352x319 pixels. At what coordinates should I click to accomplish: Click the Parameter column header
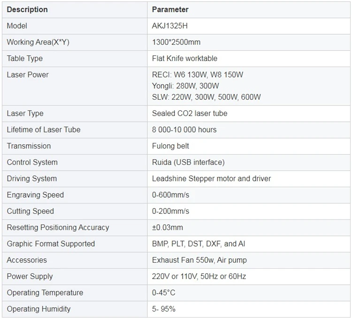point(170,9)
